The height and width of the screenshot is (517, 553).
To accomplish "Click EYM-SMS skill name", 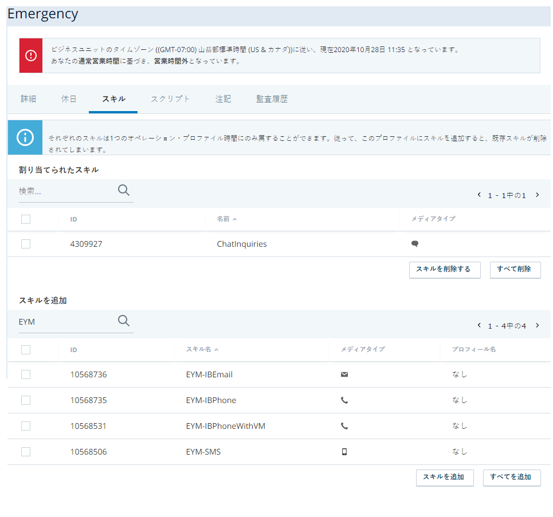I will pos(203,452).
